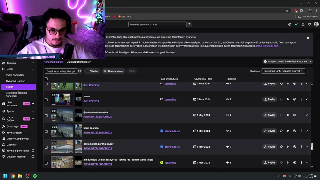Edit the yersen clip with the scissors icon

288,99
